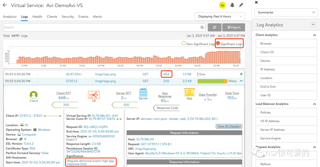Collapse the Client Analytics section

tap(314, 35)
